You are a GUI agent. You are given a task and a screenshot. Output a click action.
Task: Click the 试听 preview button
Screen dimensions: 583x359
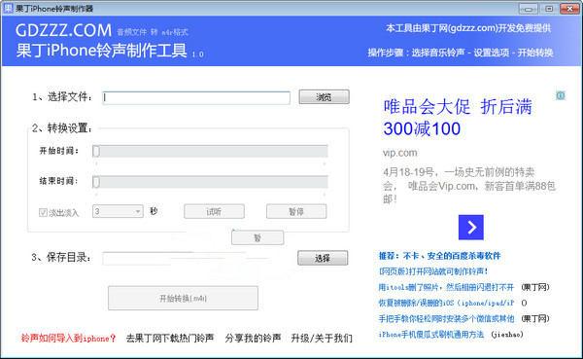[x=214, y=211]
